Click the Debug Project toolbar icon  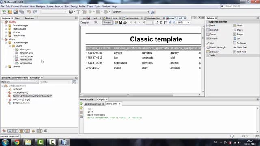98,12
